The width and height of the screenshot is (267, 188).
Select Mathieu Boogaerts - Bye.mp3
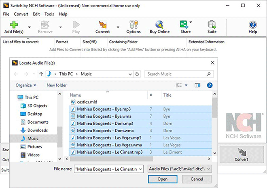[x=140, y=109]
